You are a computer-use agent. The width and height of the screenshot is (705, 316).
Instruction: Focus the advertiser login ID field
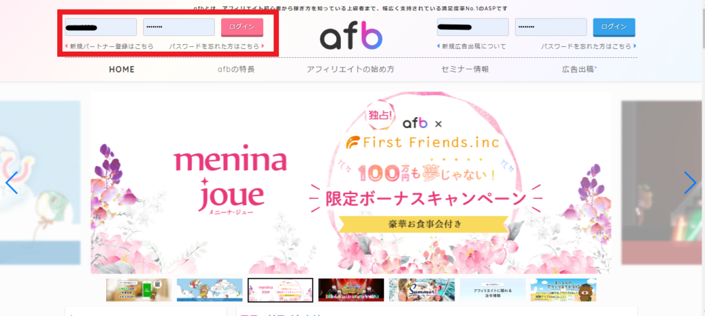472,27
